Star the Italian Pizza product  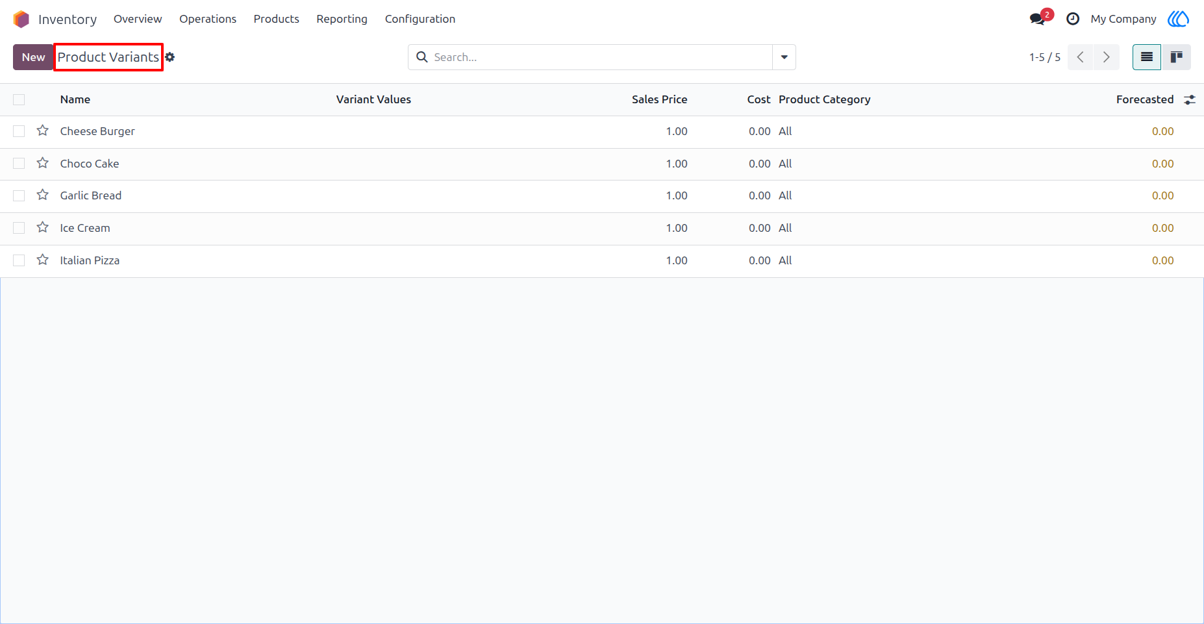[x=43, y=260]
